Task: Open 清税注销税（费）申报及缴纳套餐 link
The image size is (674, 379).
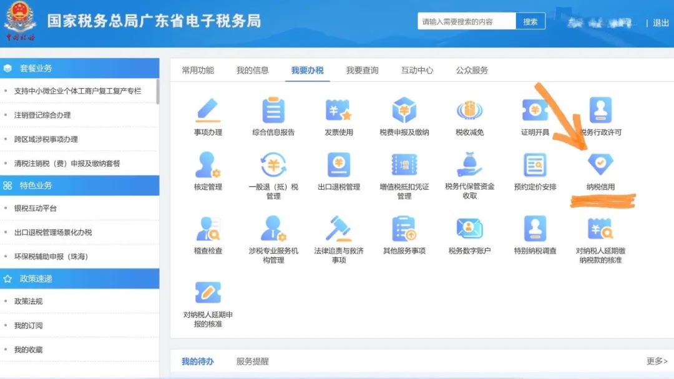Action: coord(67,163)
